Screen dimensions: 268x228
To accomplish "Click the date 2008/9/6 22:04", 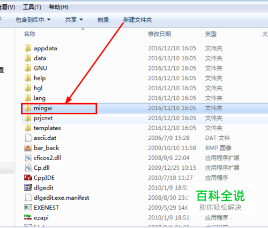I will [x=169, y=158].
